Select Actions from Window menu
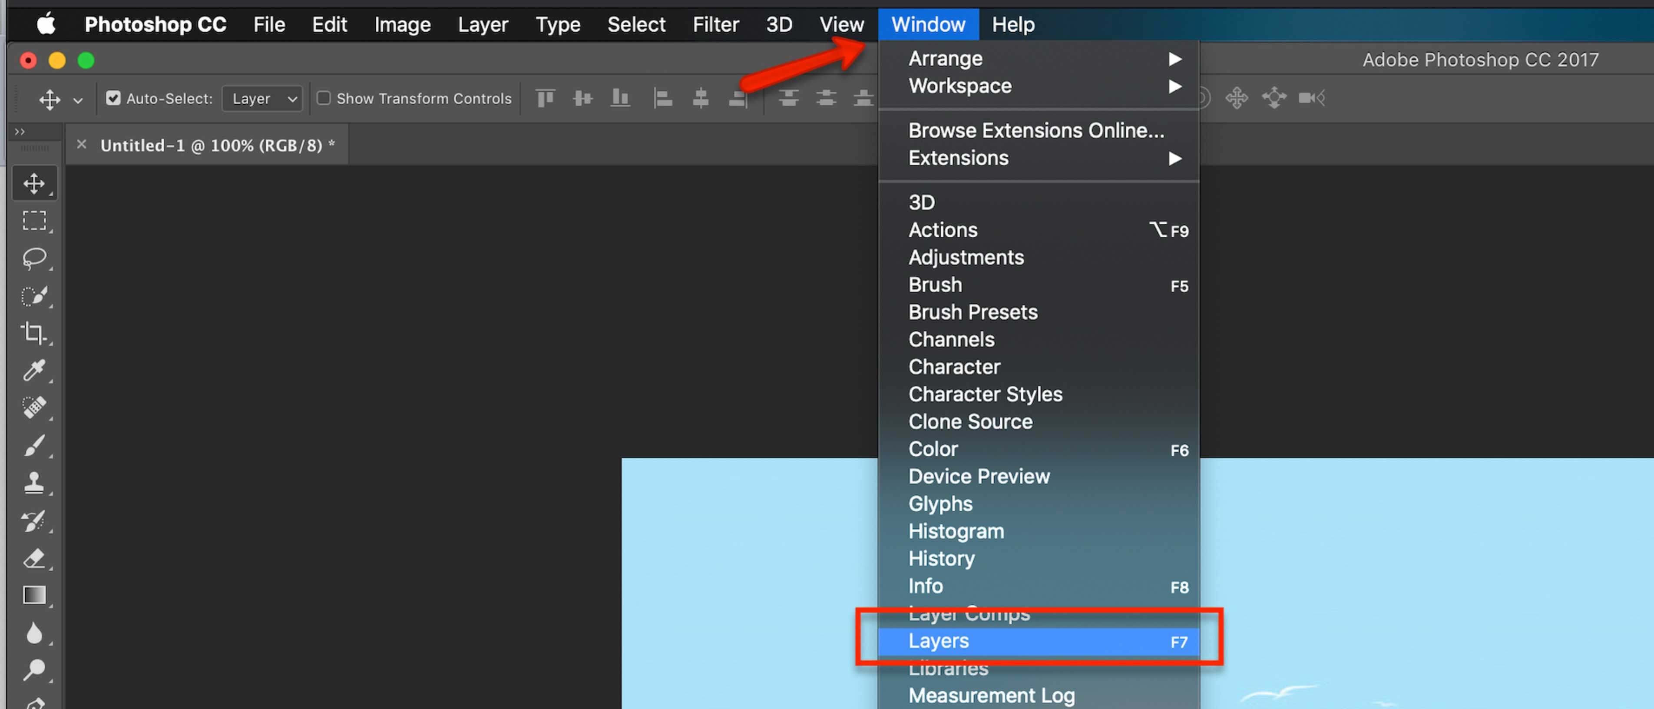This screenshot has width=1654, height=709. click(x=942, y=230)
